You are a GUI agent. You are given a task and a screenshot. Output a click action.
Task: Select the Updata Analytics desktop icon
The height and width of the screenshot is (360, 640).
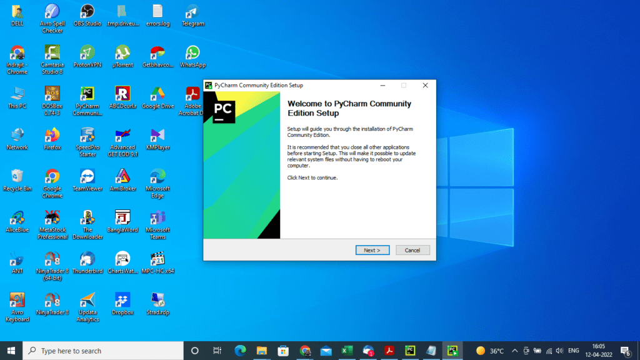click(x=87, y=307)
